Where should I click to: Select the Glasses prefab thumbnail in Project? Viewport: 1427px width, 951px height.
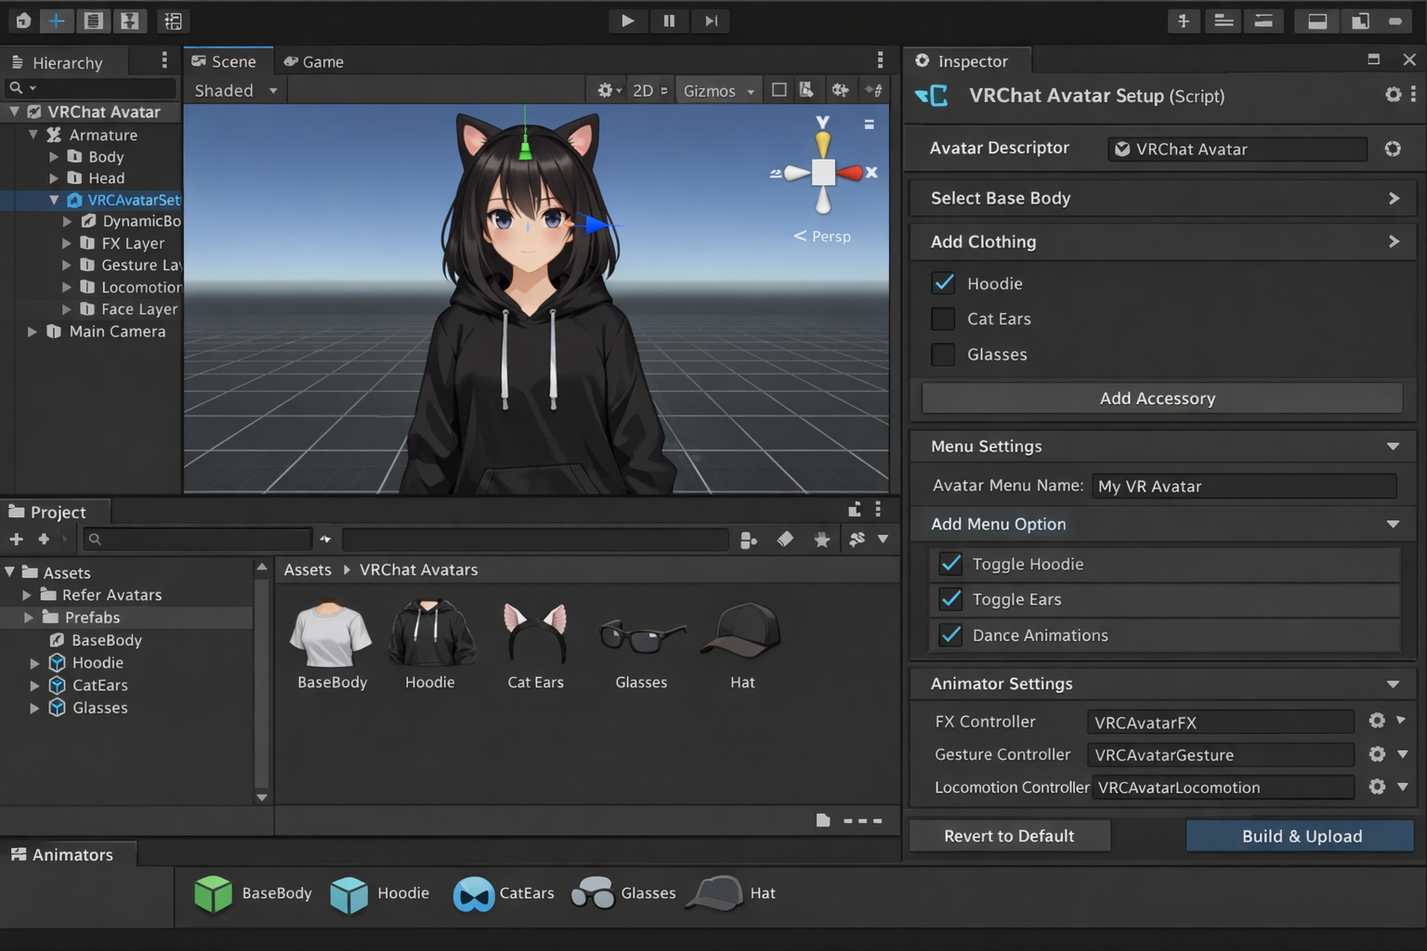click(x=641, y=636)
